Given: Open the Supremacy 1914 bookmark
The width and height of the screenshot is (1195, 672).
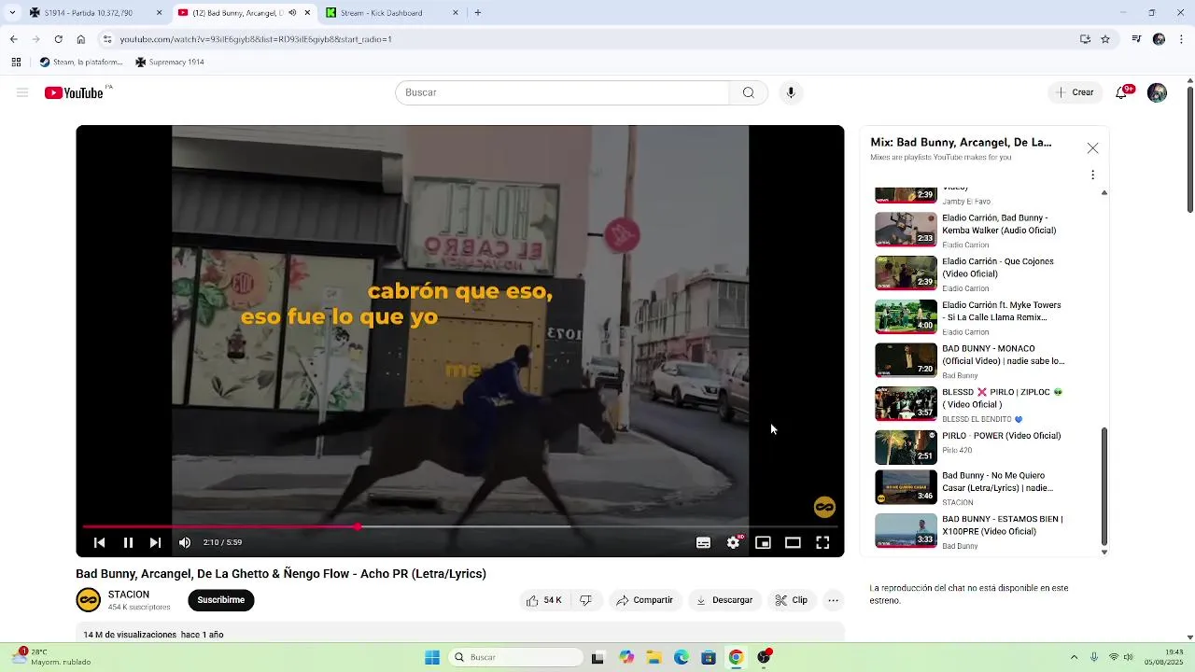Looking at the screenshot, I should [170, 63].
